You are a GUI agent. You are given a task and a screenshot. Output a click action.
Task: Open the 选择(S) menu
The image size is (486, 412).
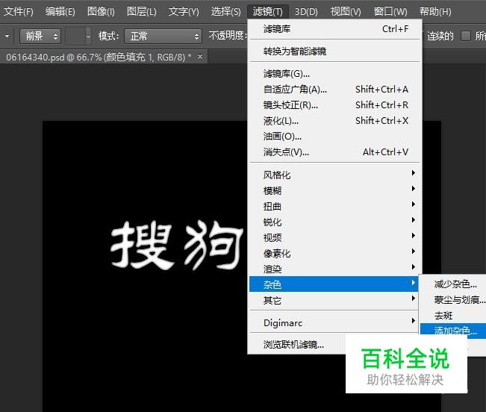click(225, 12)
